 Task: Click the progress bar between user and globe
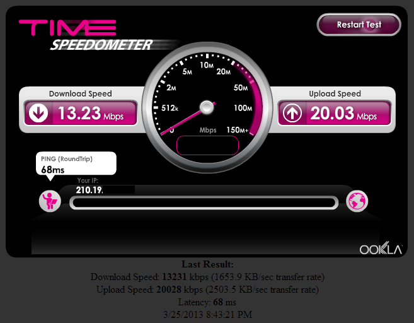pyautogui.click(x=204, y=203)
